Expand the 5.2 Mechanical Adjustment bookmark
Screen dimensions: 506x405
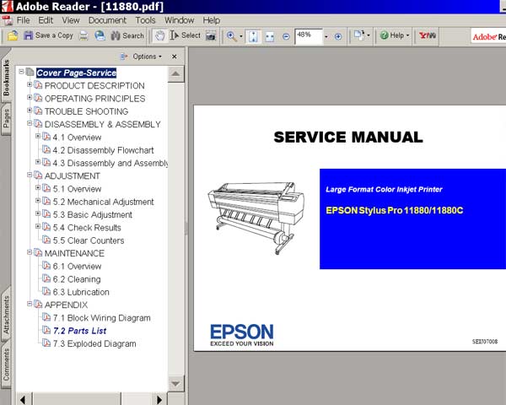tap(38, 201)
